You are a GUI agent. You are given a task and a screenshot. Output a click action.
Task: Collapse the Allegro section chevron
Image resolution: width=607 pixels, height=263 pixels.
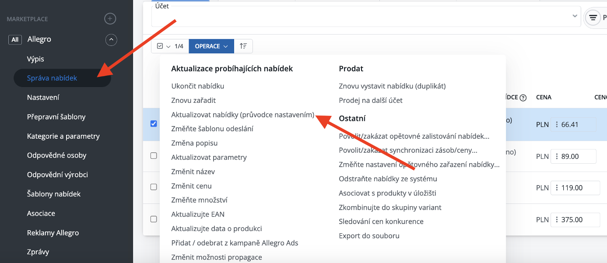click(x=111, y=39)
